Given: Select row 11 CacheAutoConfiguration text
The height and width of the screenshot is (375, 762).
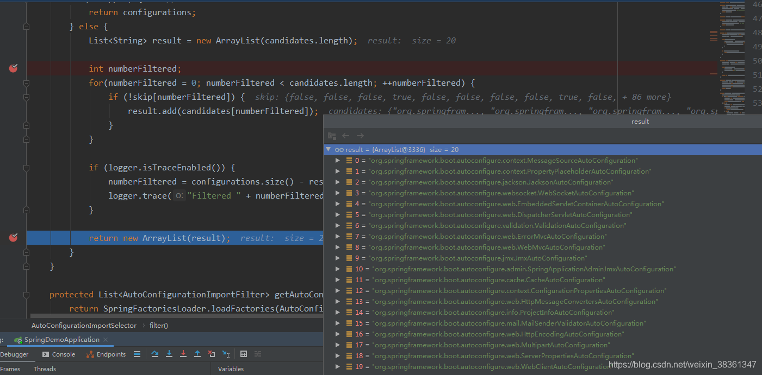Looking at the screenshot, I should [488, 279].
